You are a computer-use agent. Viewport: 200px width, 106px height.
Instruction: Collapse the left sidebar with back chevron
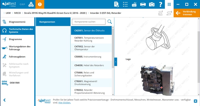pyautogui.click(x=4, y=100)
